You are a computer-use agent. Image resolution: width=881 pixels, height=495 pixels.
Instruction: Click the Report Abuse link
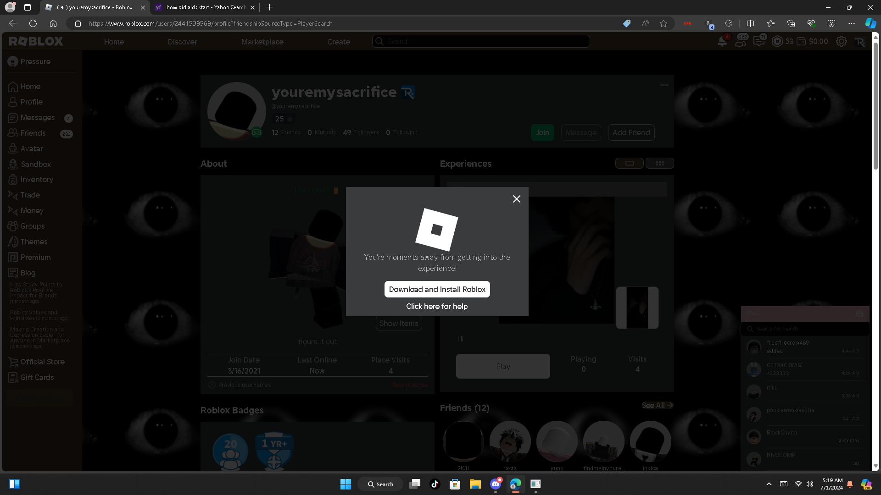(x=410, y=385)
